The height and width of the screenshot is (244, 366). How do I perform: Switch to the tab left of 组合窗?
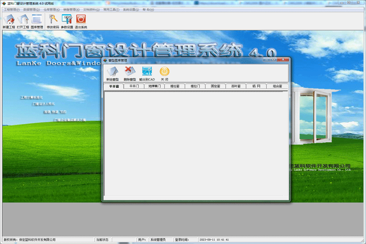[x=256, y=86]
